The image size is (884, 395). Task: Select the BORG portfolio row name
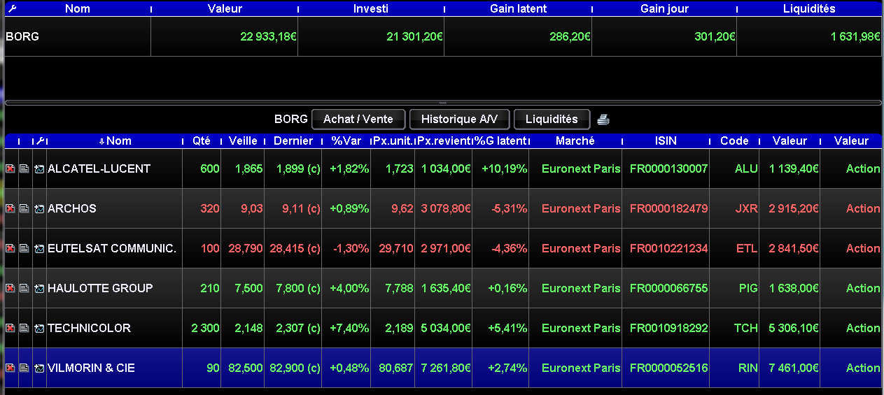pos(22,37)
